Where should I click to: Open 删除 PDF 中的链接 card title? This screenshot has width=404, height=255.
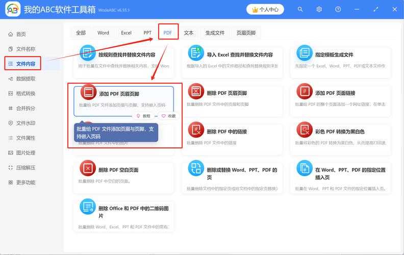[x=226, y=132]
